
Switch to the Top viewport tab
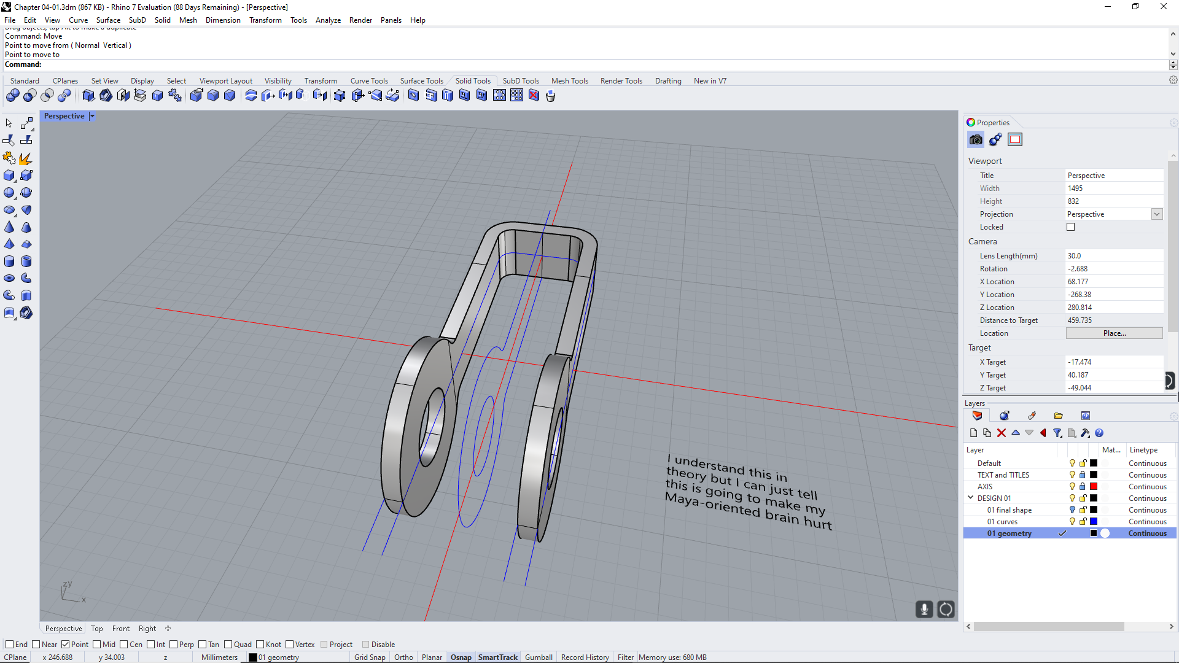(97, 629)
